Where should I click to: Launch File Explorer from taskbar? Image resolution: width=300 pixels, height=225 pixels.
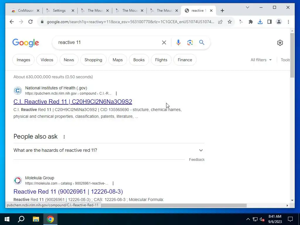pos(36,219)
